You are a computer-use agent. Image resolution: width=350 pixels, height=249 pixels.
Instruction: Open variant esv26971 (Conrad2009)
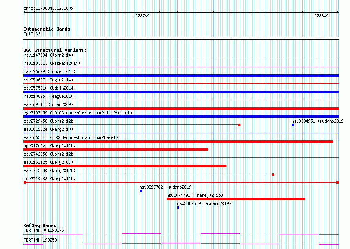coord(48,104)
